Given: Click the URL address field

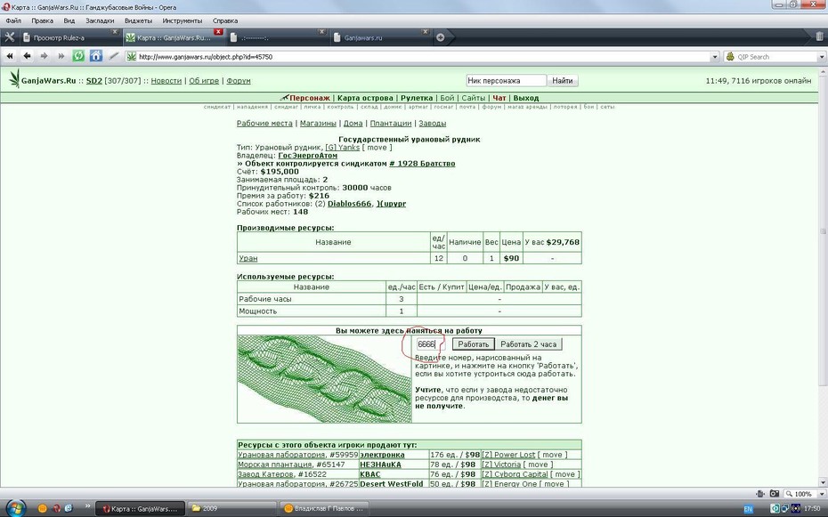Looking at the screenshot, I should click(x=424, y=56).
